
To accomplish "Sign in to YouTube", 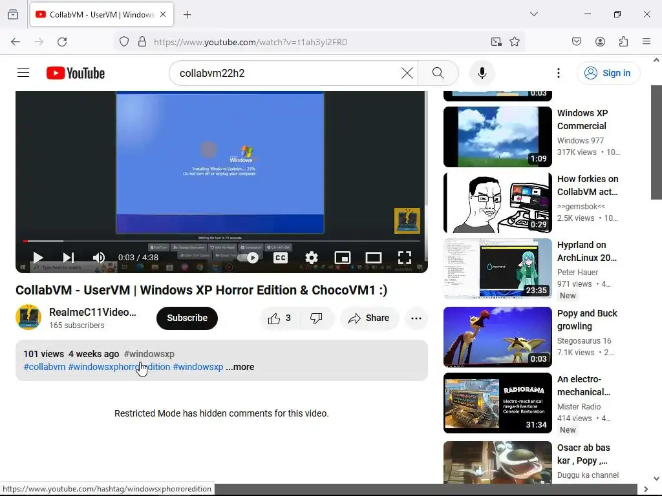I will (x=608, y=73).
